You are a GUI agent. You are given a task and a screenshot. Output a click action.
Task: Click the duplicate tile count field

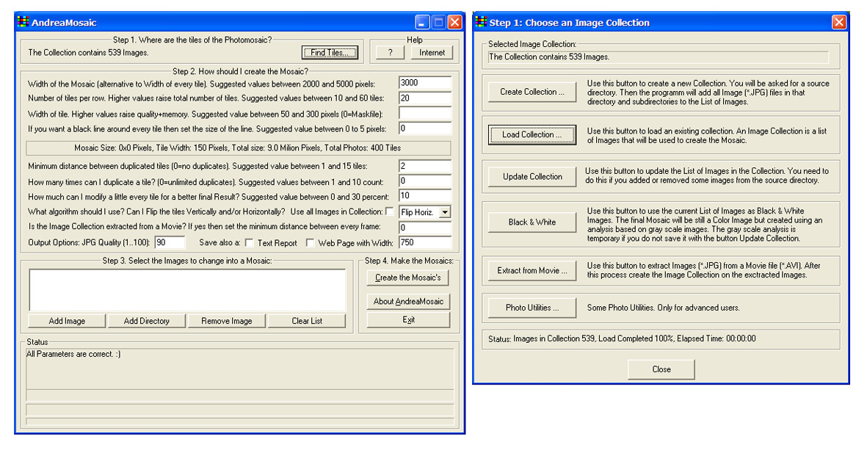(x=424, y=181)
